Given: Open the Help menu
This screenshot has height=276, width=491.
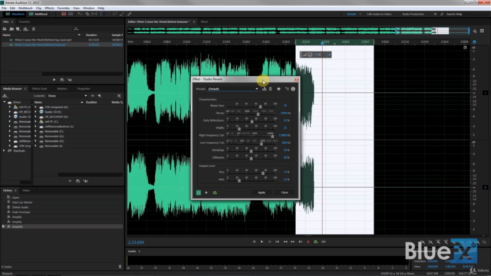Looking at the screenshot, I should [x=101, y=8].
